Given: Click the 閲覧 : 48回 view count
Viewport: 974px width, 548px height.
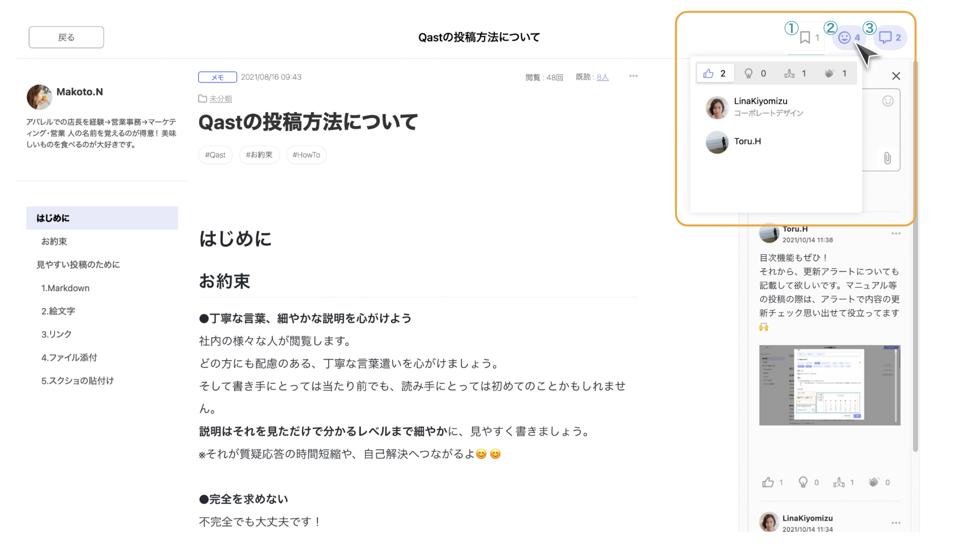Looking at the screenshot, I should [544, 77].
